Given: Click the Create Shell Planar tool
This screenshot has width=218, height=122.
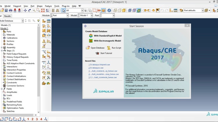Looking at the screenshot, I should tap(44, 31).
